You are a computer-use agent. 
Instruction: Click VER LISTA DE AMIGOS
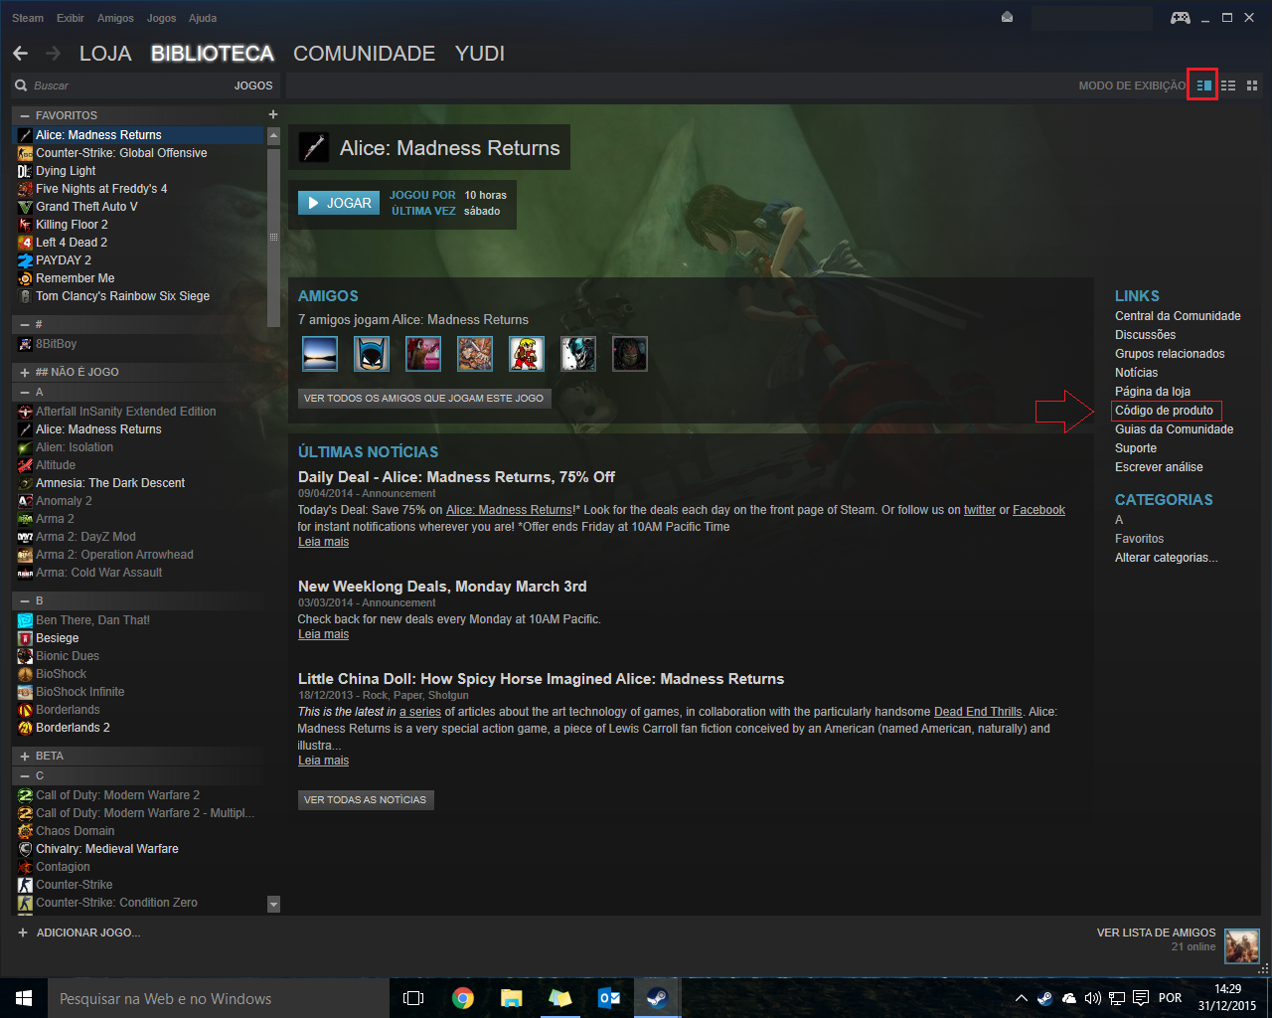click(1156, 933)
